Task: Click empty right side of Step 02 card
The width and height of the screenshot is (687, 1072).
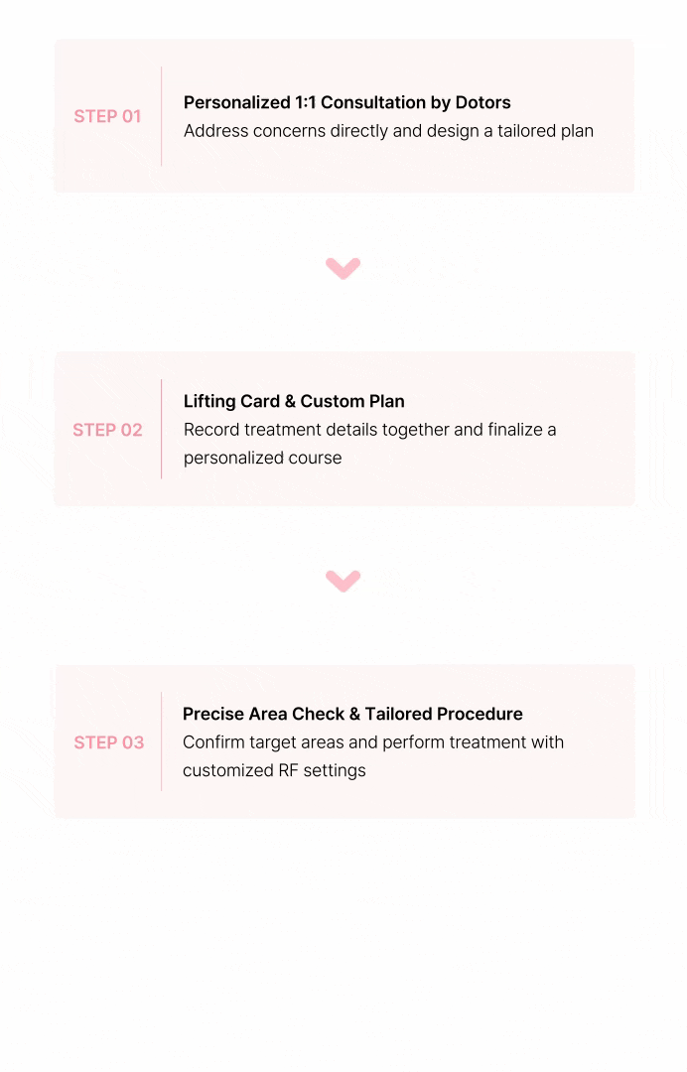Action: click(x=606, y=476)
